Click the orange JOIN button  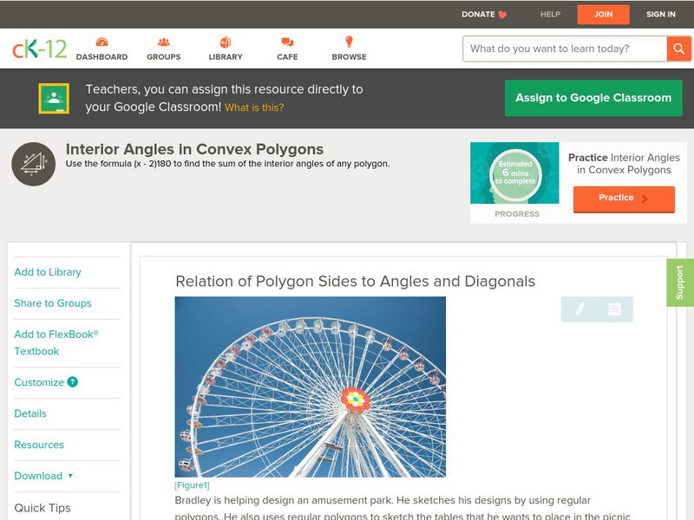coord(603,15)
